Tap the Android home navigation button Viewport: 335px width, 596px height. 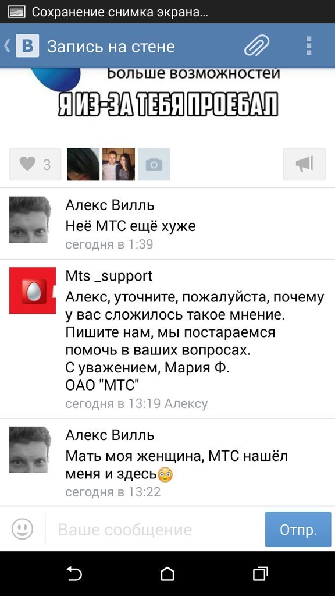167,573
